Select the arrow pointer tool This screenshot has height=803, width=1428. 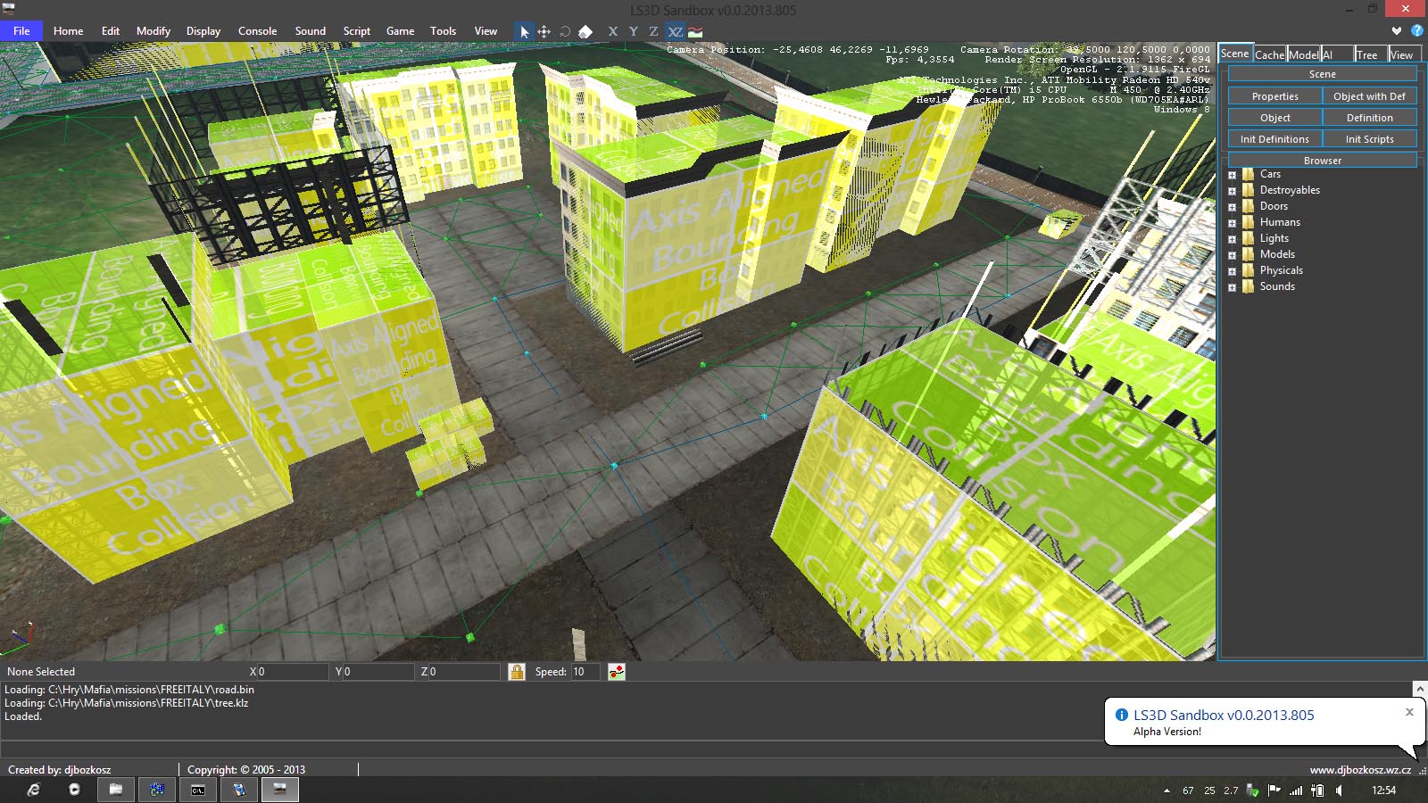point(525,31)
